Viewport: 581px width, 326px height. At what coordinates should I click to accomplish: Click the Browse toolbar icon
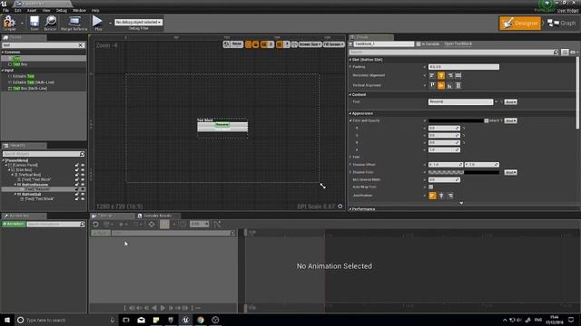tap(51, 23)
